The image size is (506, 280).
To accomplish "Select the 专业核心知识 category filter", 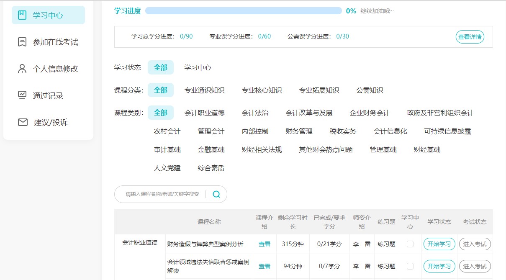I will point(262,90).
